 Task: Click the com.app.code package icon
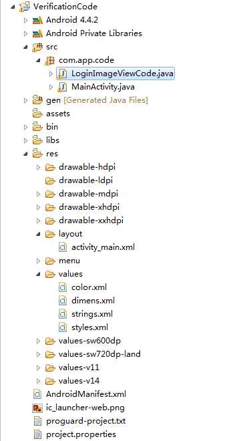click(x=50, y=60)
